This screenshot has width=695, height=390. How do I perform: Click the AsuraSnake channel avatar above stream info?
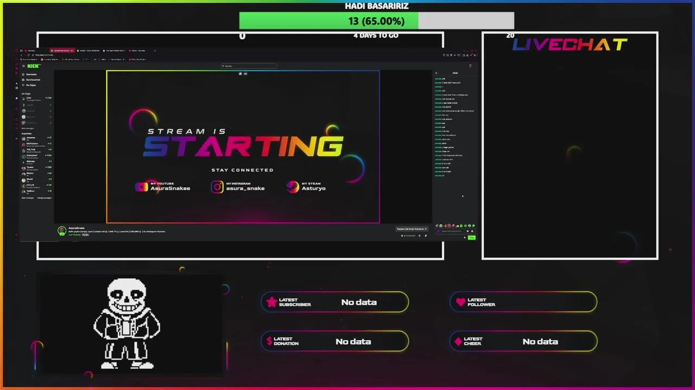(x=61, y=231)
